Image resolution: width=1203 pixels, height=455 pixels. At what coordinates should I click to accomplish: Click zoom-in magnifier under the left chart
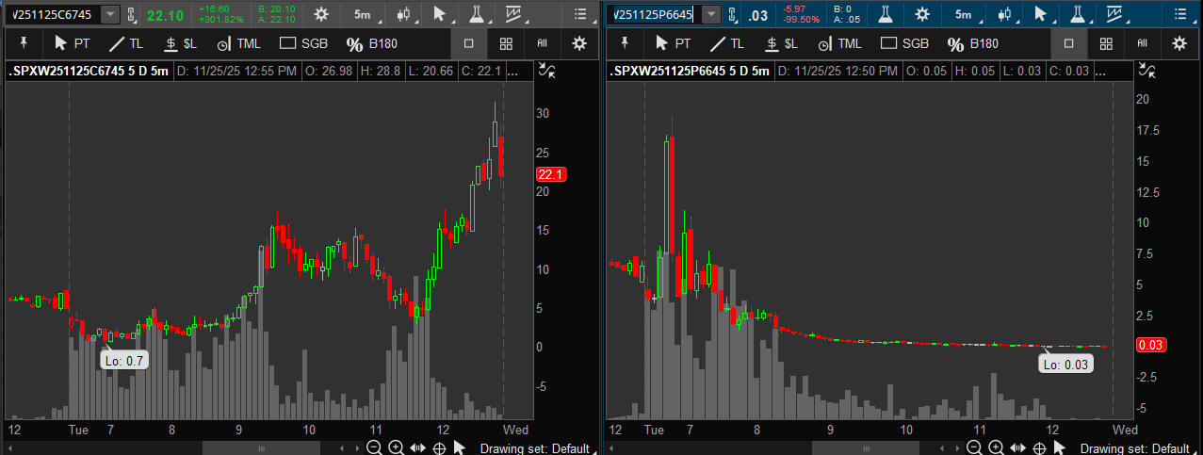pos(396,447)
